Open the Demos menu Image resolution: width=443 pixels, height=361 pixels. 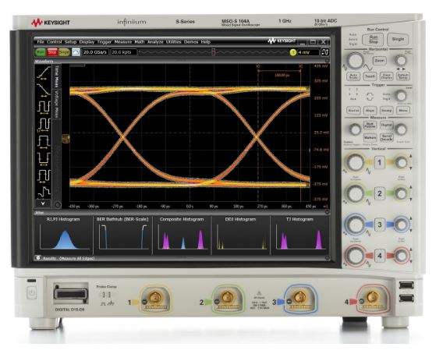point(191,42)
